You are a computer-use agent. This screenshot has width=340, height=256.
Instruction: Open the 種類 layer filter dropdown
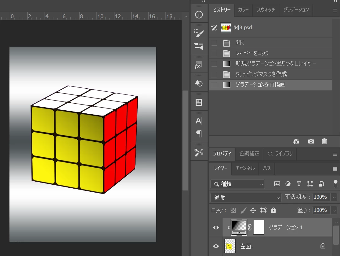pos(238,184)
